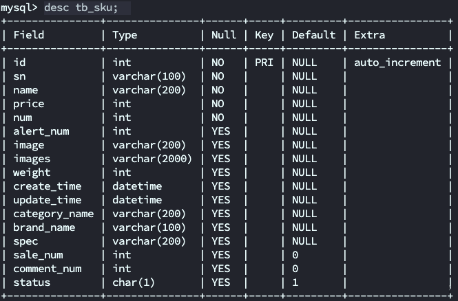Select the Field column header
The height and width of the screenshot is (301, 458).
(29, 35)
